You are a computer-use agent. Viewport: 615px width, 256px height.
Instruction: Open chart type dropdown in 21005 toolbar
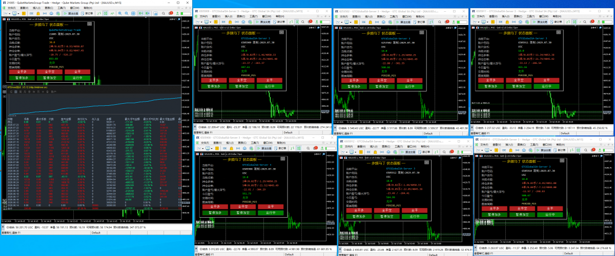tap(7, 13)
